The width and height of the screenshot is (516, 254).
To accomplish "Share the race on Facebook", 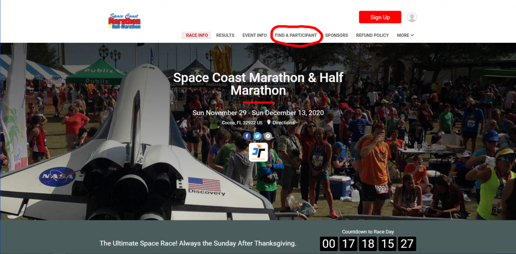I will pyautogui.click(x=247, y=136).
